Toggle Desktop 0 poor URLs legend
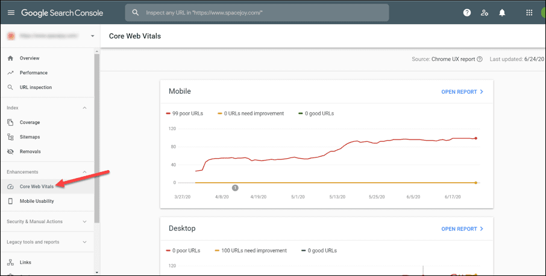This screenshot has height=276, width=546. point(183,251)
